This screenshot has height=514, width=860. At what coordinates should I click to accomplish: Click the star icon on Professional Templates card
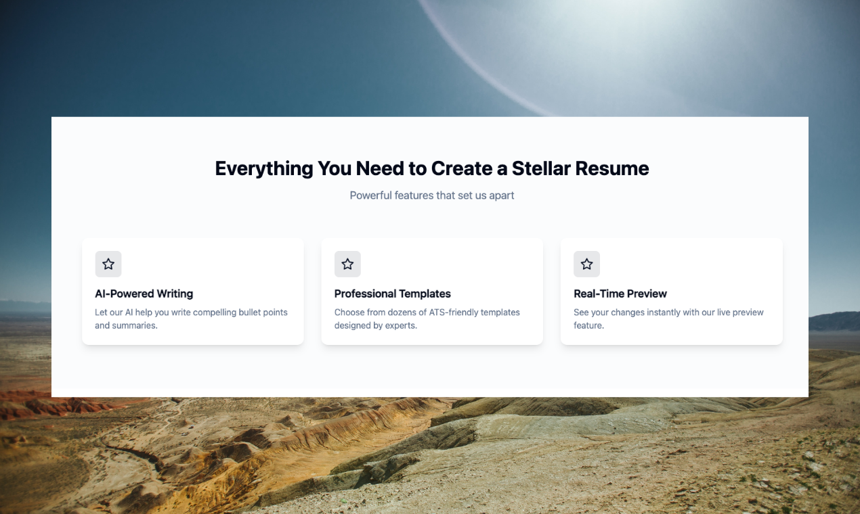click(347, 264)
